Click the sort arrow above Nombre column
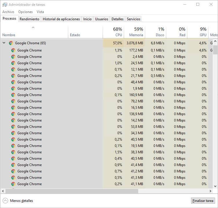 (33, 27)
